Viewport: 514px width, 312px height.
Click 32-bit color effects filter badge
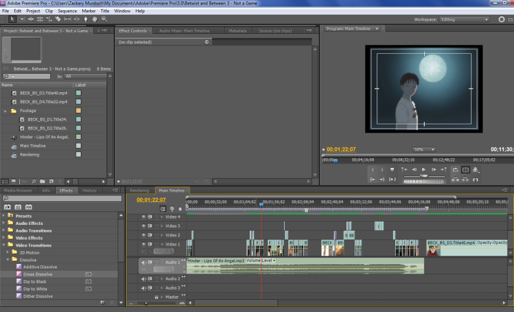18,207
